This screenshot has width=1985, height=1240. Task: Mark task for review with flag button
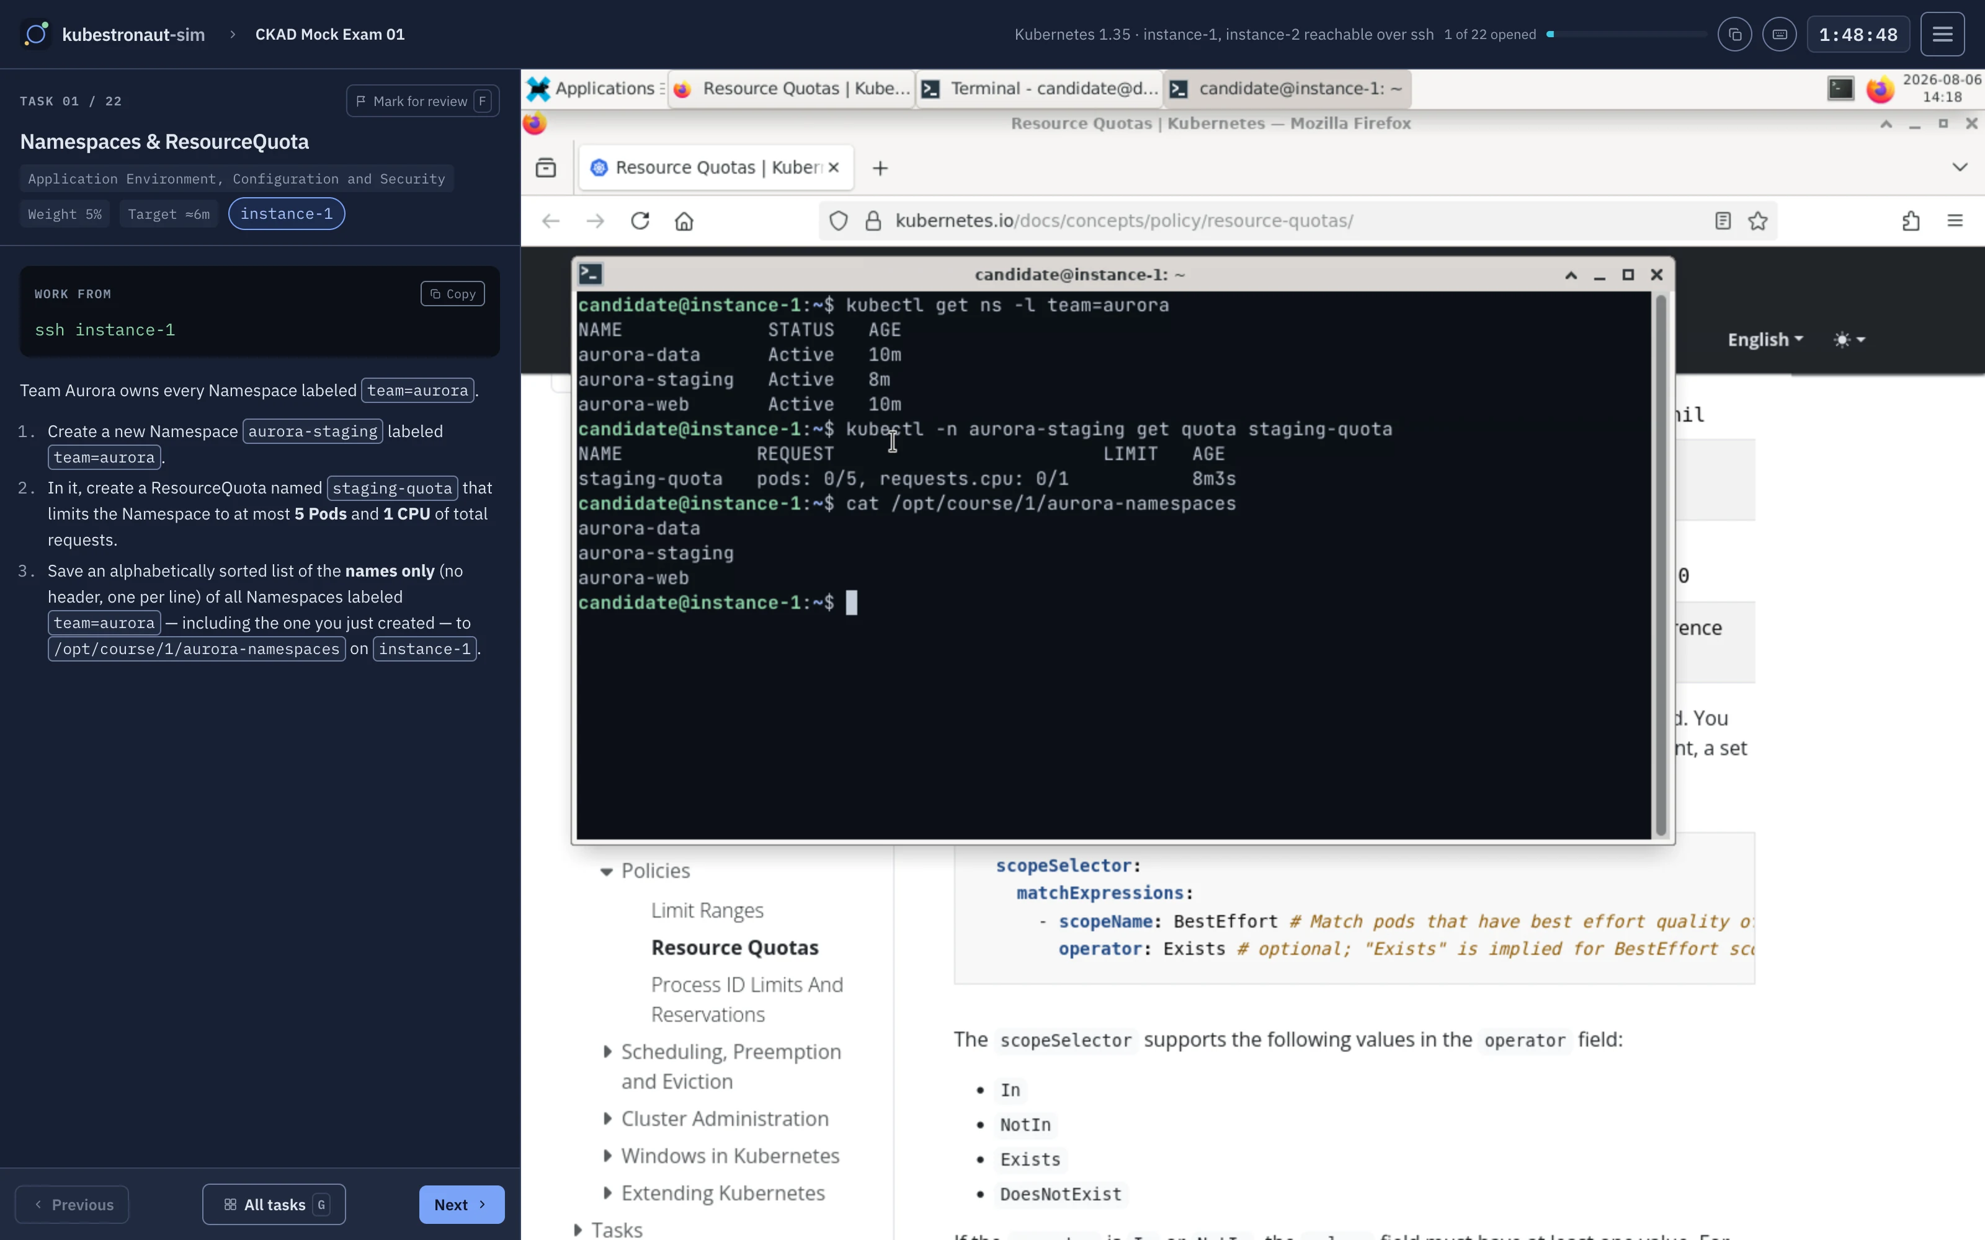click(422, 101)
